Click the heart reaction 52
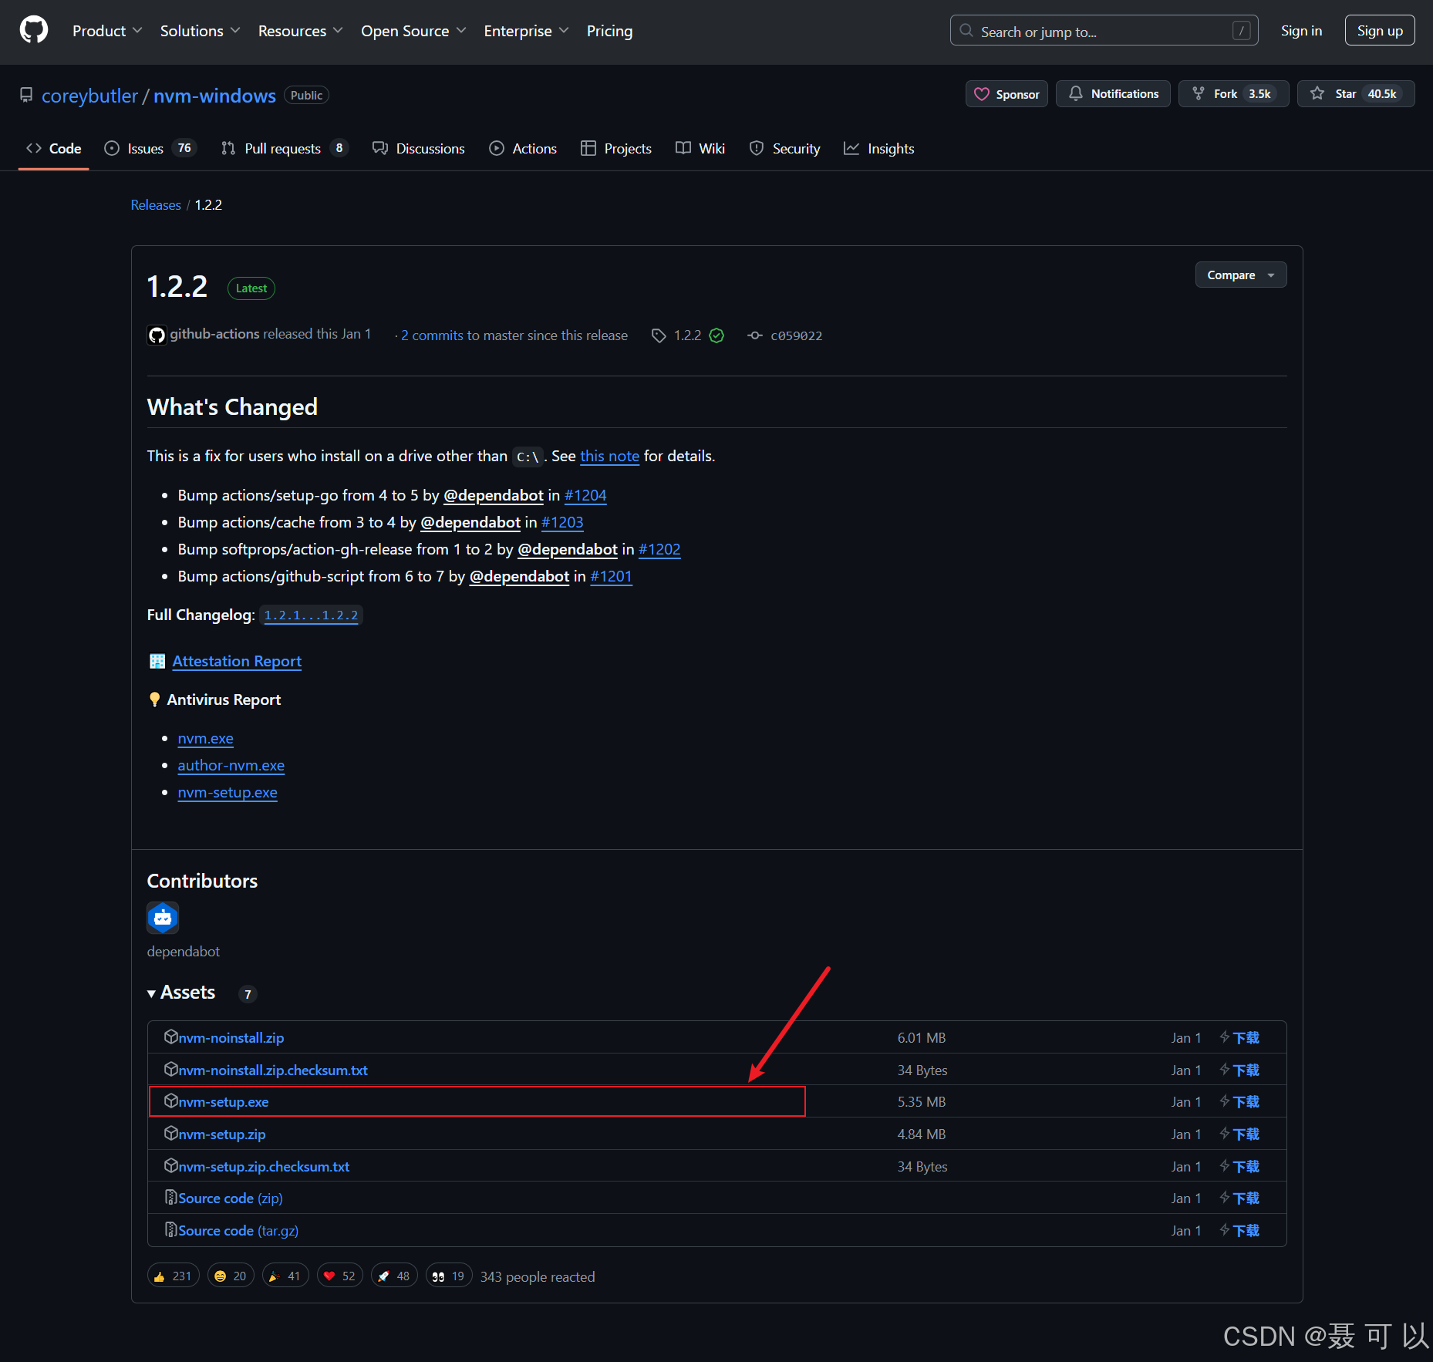 [x=340, y=1276]
